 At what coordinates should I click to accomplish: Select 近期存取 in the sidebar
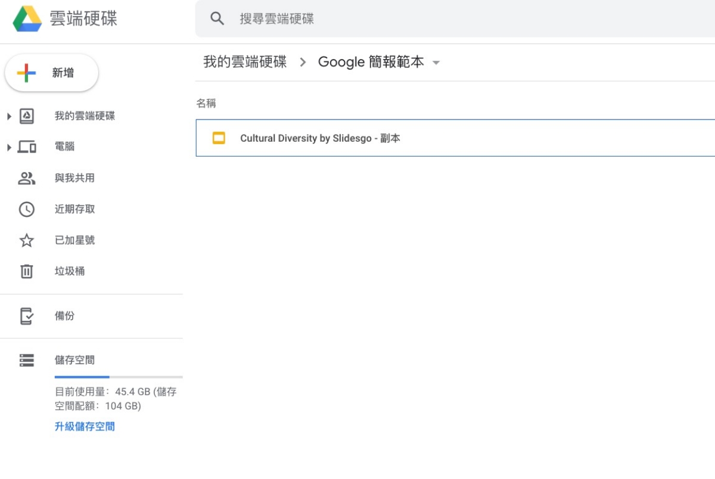[74, 209]
